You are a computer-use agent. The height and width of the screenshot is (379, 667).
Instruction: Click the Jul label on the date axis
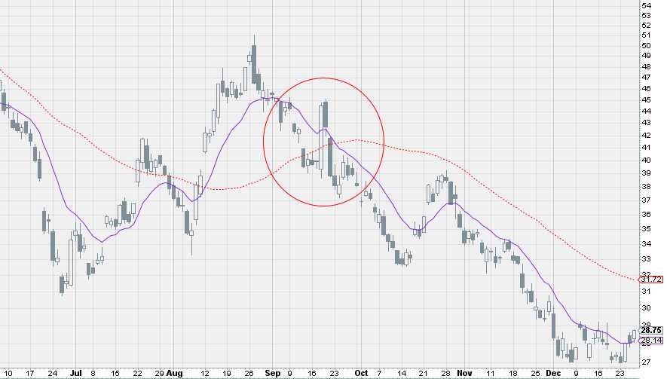(x=75, y=372)
